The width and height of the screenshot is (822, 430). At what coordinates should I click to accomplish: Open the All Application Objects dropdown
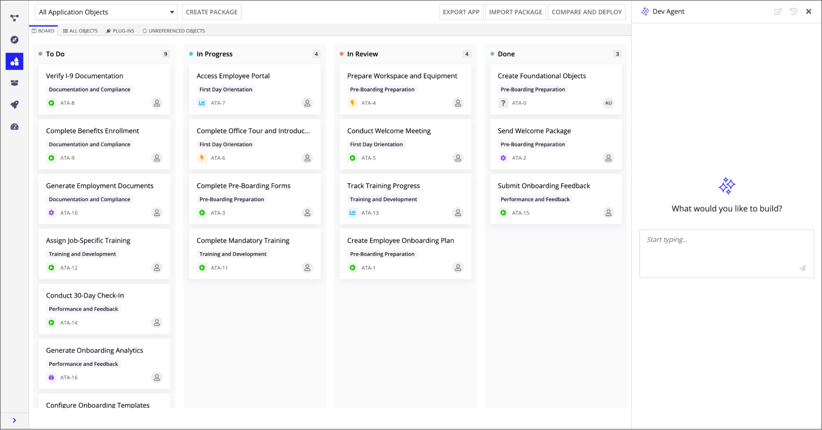tap(106, 12)
